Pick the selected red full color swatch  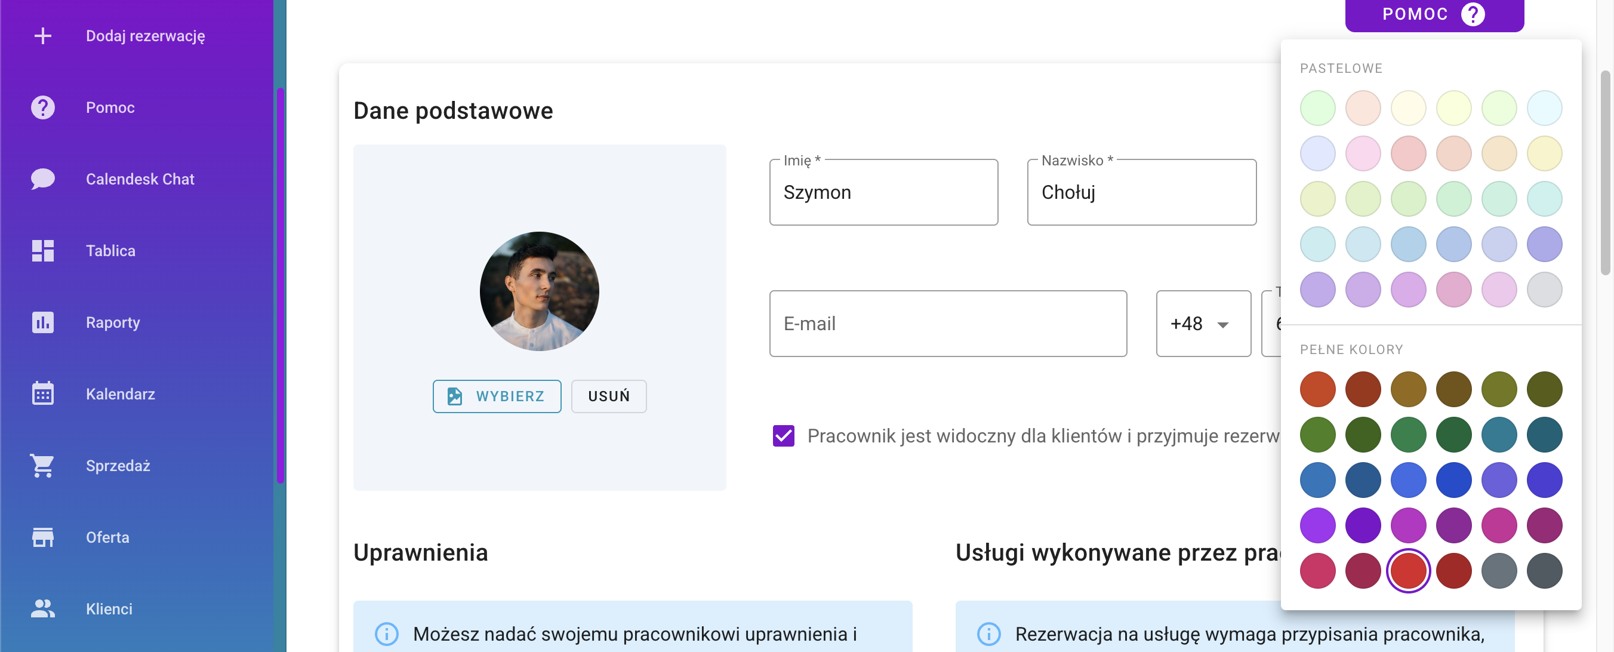click(x=1408, y=571)
